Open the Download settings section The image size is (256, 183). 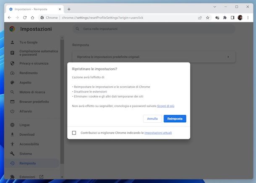[32, 134]
